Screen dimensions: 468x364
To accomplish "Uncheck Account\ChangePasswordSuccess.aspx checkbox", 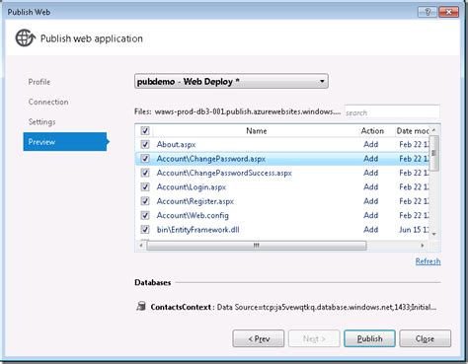I will point(145,173).
